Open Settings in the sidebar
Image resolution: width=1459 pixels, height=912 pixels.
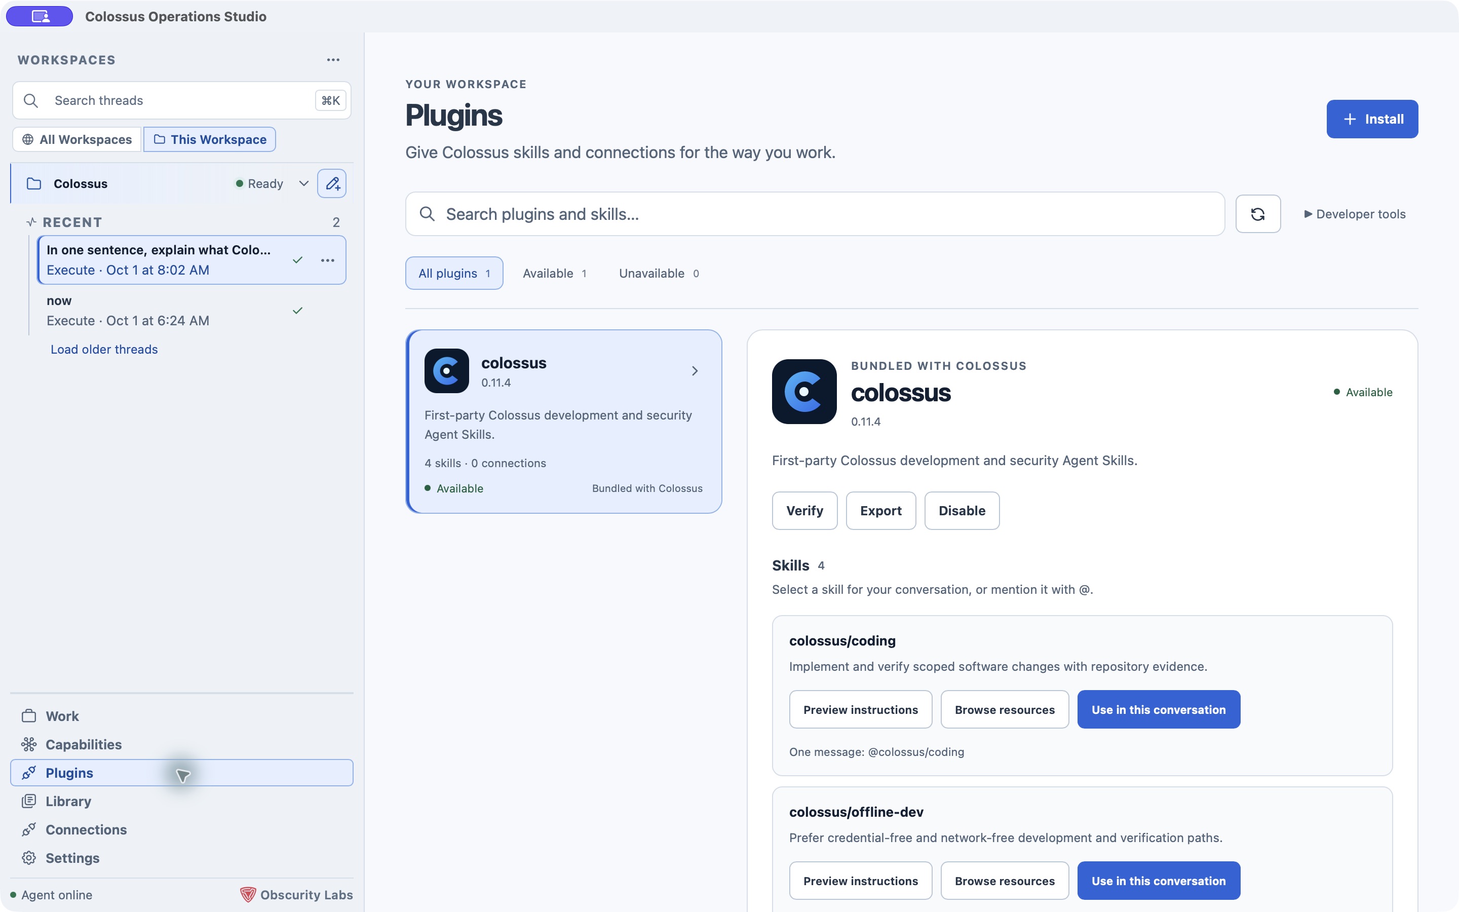[x=181, y=858]
